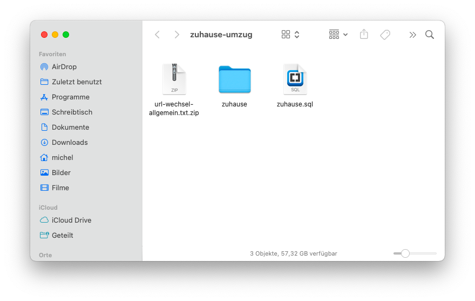Show more toolbar items via double chevron
Screen dimensions: 475x301
412,35
